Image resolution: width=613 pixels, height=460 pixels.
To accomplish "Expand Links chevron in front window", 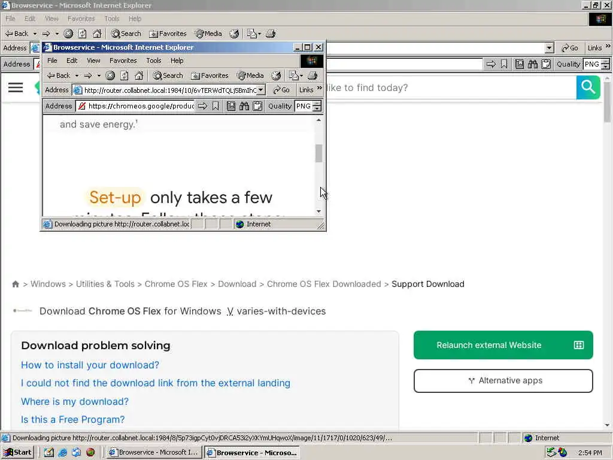I will tap(320, 89).
